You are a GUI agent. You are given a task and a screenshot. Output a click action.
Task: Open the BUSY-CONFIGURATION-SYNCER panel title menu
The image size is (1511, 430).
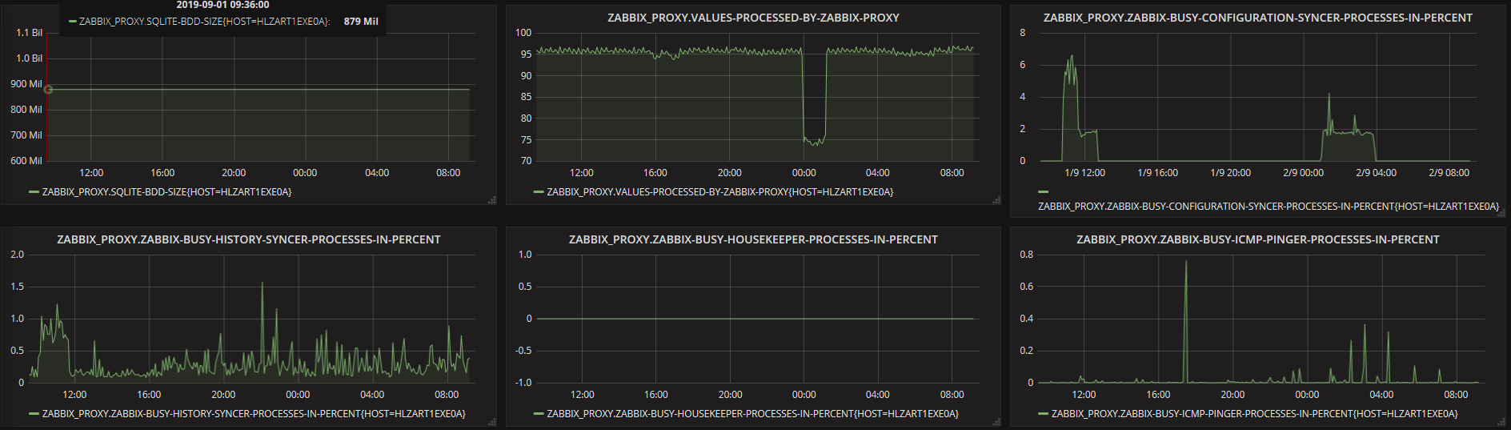pyautogui.click(x=1257, y=18)
